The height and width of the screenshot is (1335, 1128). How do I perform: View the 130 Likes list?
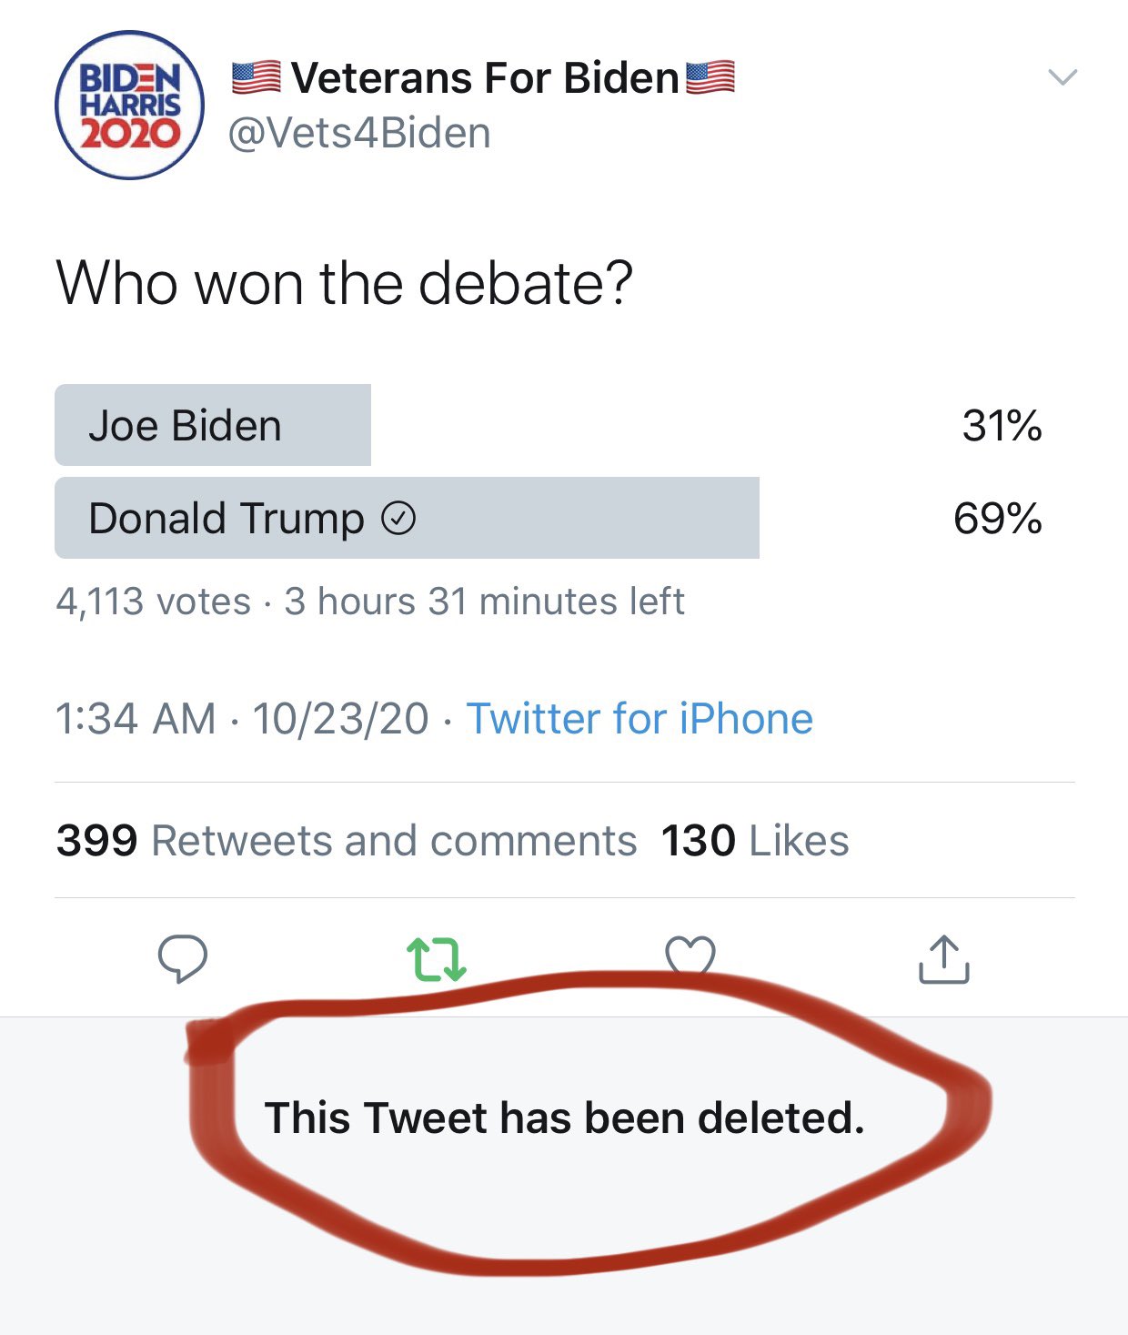pyautogui.click(x=755, y=840)
